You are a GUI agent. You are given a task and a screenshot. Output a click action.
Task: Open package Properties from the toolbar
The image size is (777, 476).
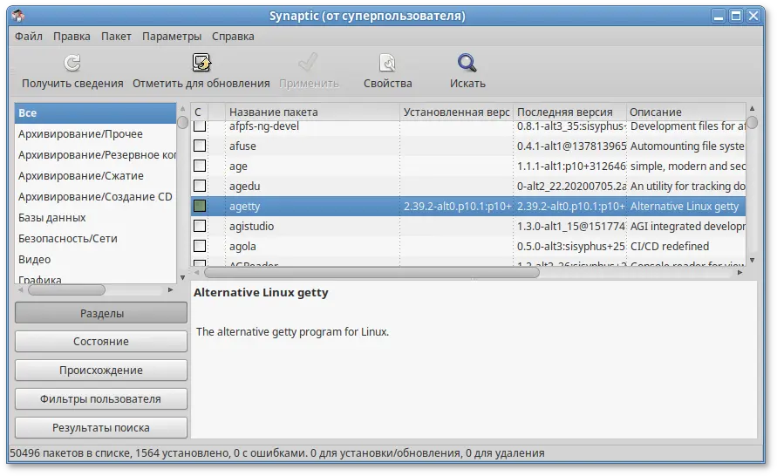(387, 63)
